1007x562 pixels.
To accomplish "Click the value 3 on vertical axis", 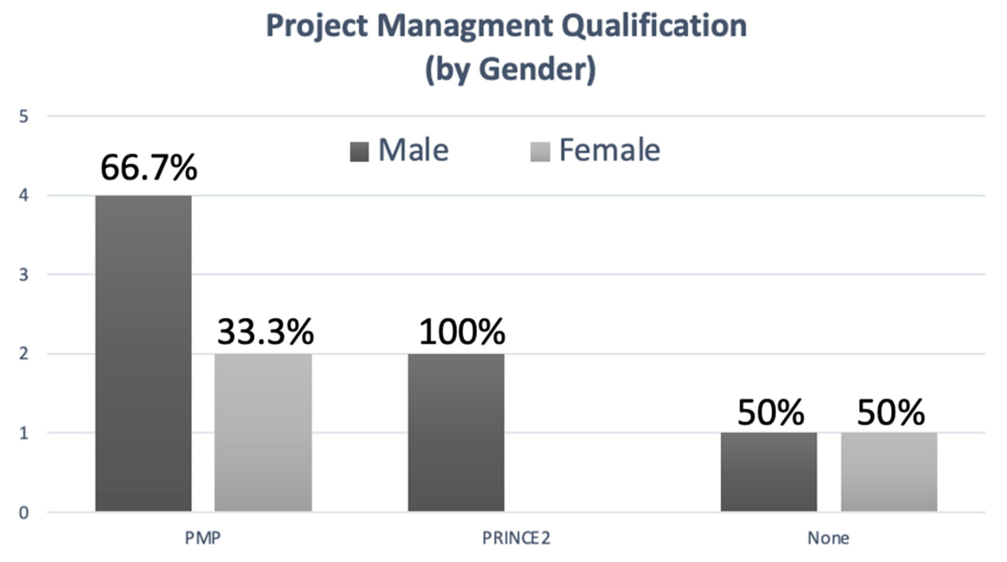I will (x=24, y=275).
